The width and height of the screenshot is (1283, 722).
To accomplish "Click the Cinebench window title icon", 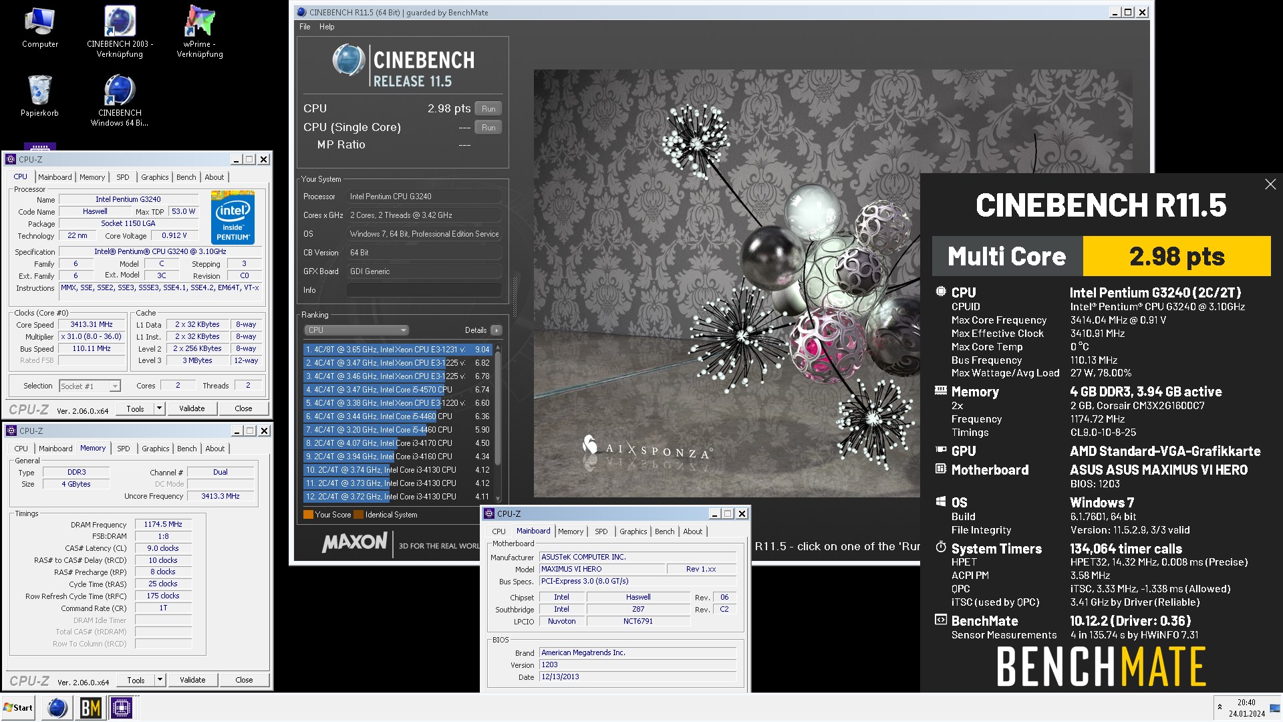I will click(301, 12).
